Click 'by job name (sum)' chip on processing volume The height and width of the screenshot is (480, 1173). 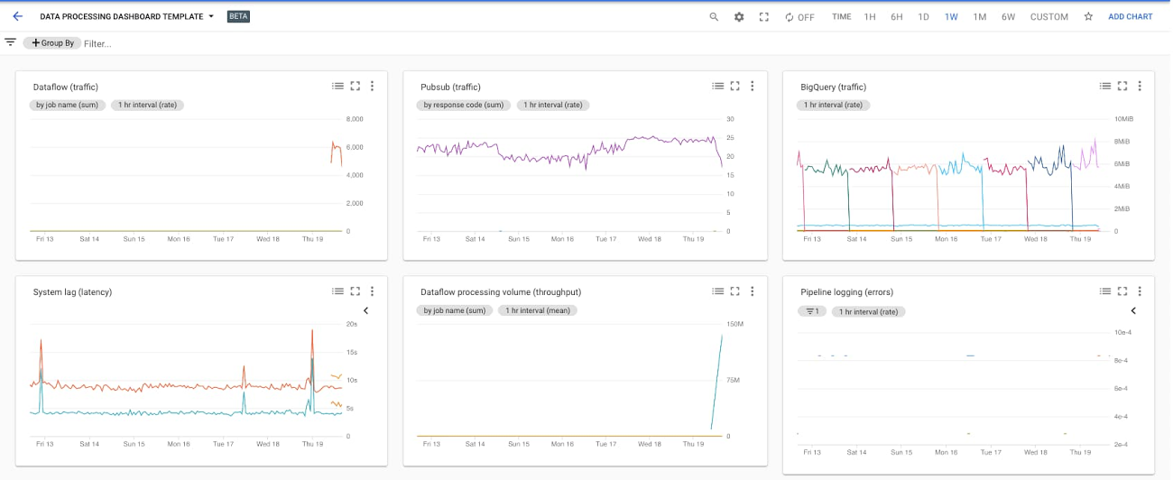point(455,310)
